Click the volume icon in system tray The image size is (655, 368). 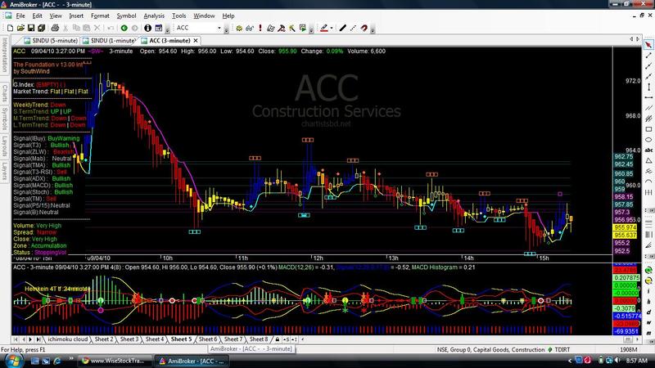tap(617, 360)
